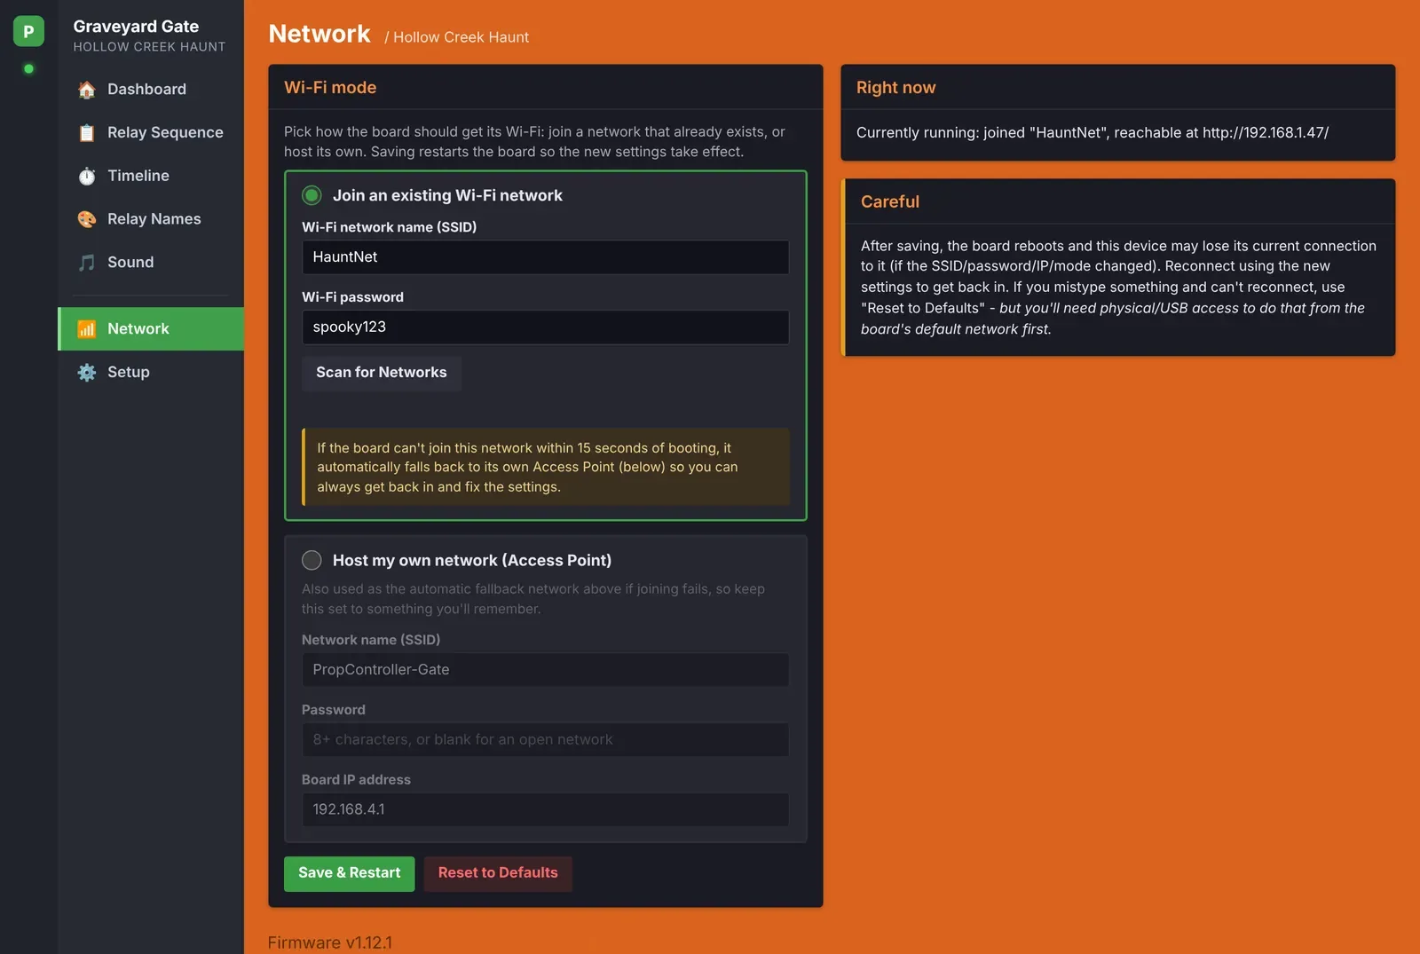1420x954 pixels.
Task: Select Host my own network radio
Action: point(312,560)
